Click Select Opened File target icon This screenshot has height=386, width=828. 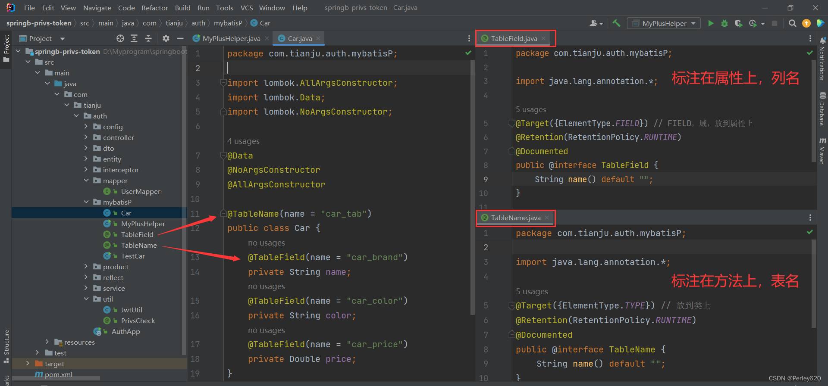[x=120, y=38]
